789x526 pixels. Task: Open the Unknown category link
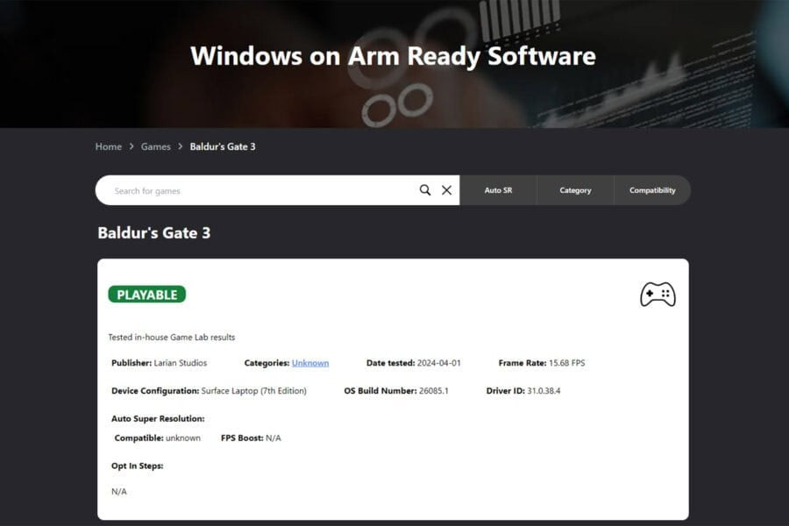(x=310, y=363)
